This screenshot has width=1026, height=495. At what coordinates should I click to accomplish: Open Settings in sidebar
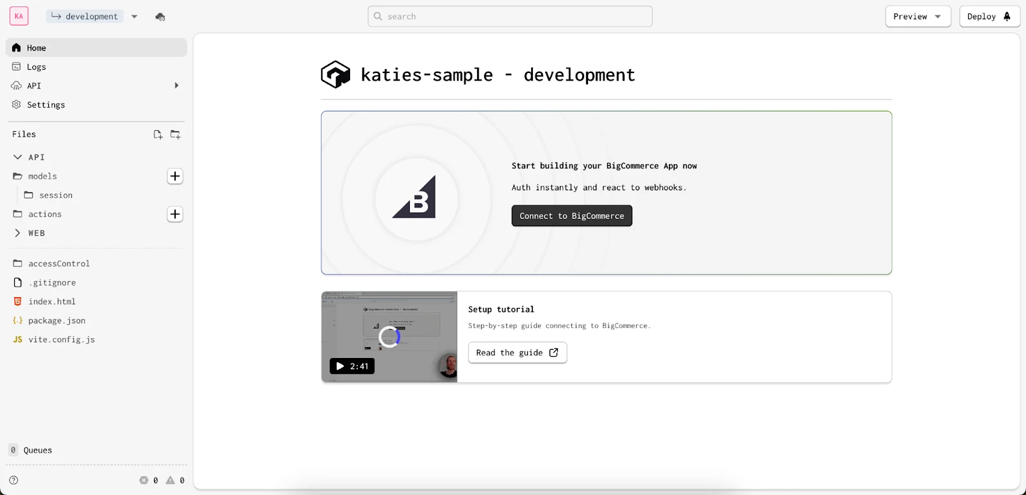click(96, 105)
